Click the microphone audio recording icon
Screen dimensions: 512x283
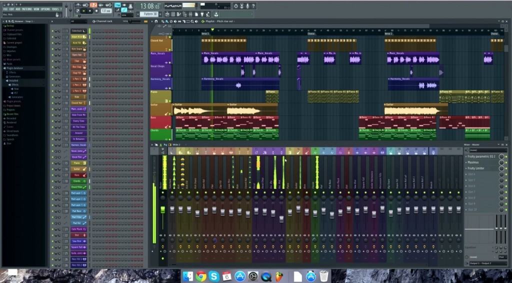pyautogui.click(x=248, y=5)
